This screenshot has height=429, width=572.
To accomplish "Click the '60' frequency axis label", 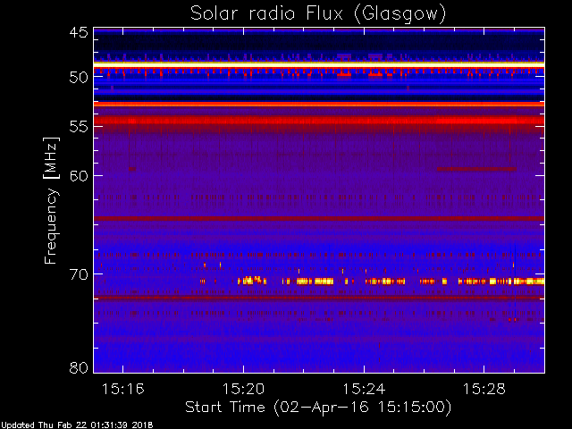I will click(x=79, y=176).
